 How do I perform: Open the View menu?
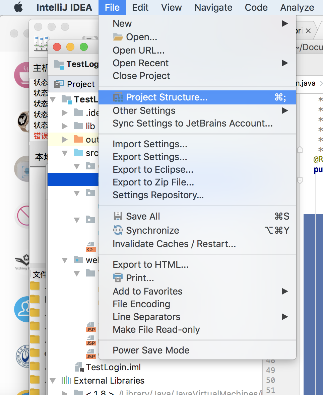(172, 8)
